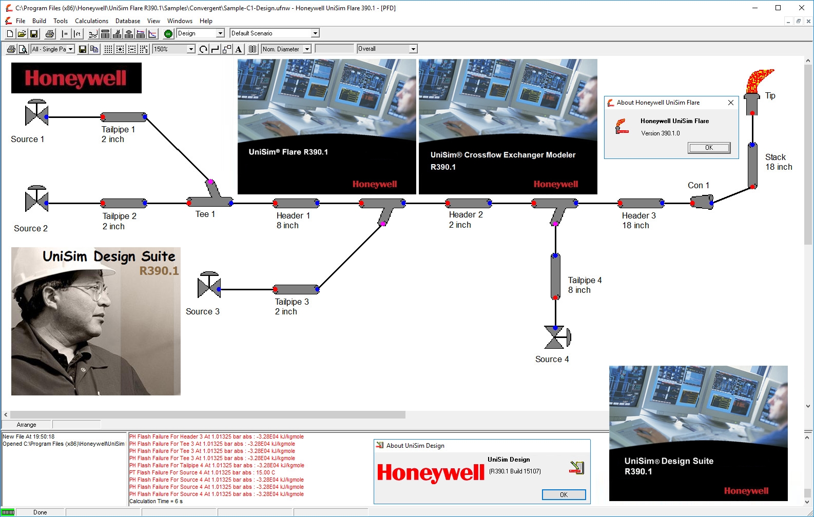This screenshot has height=517, width=814.
Task: Click the UniSim Flare R390.1 splash image
Action: [x=326, y=126]
